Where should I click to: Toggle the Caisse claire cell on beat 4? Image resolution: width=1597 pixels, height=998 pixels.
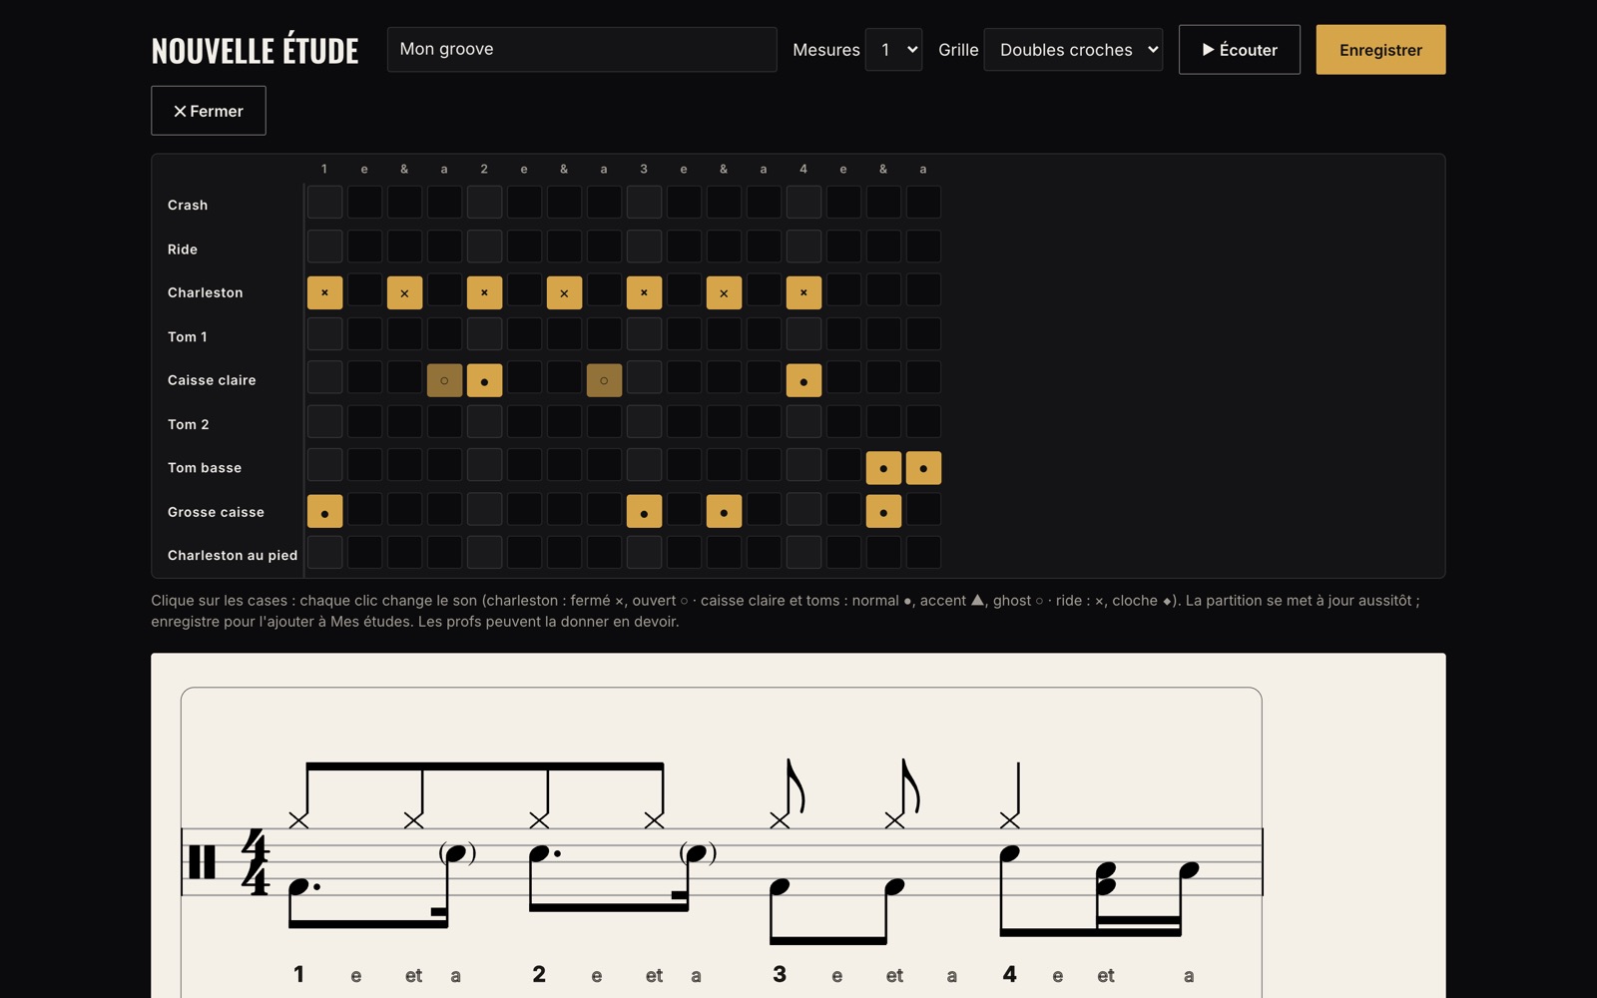(803, 380)
